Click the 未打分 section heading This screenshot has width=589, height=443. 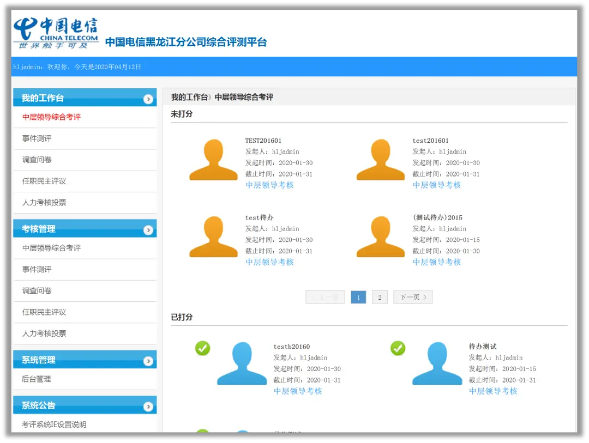coord(182,114)
